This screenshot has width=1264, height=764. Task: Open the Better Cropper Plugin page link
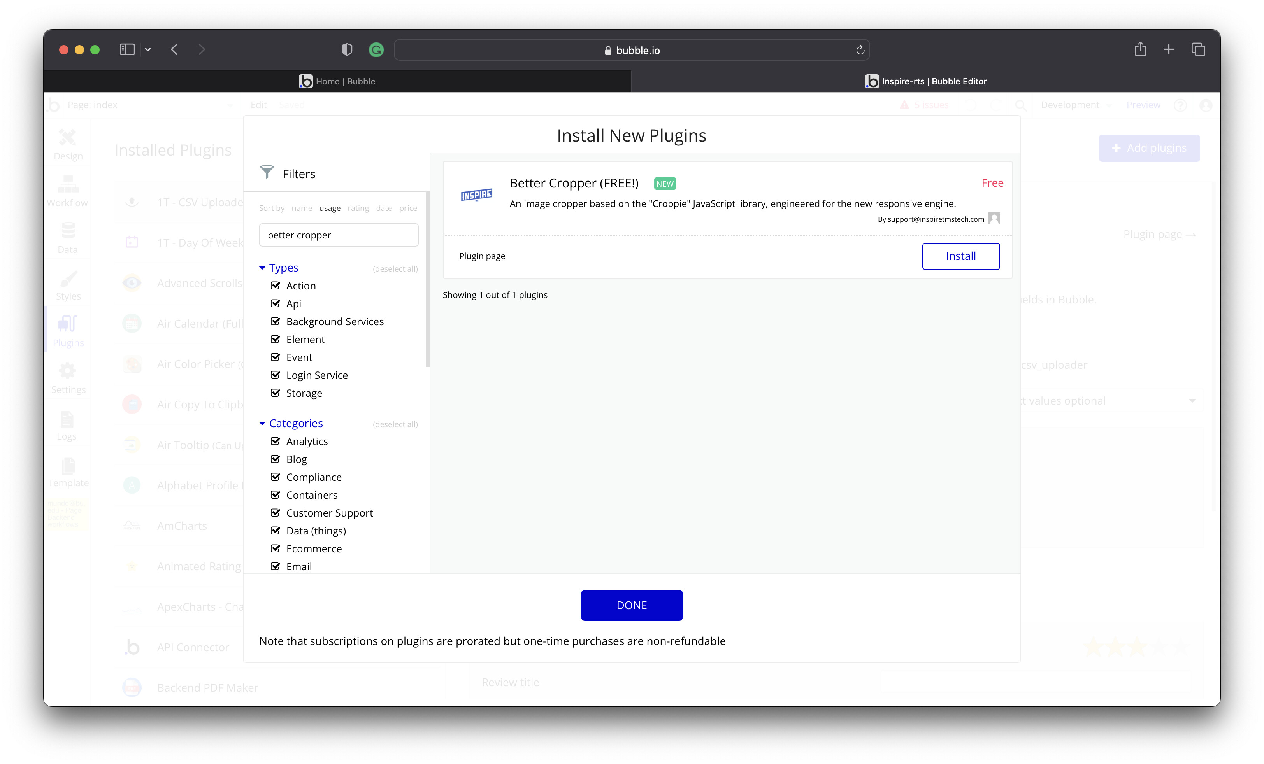pos(482,256)
